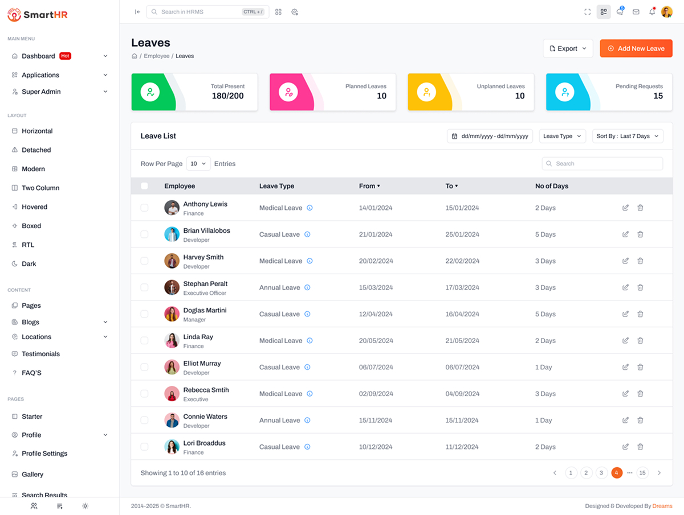This screenshot has width=684, height=515.
Task: Click the edit icon for Harvey Smith's leave
Action: [x=625, y=261]
